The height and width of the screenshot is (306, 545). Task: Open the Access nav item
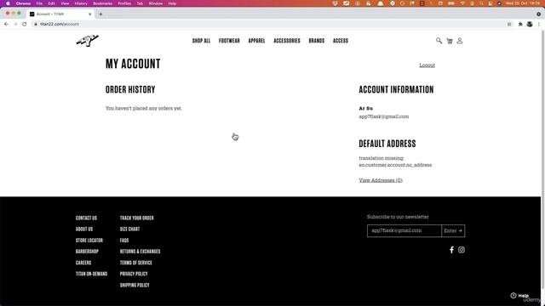click(x=341, y=41)
